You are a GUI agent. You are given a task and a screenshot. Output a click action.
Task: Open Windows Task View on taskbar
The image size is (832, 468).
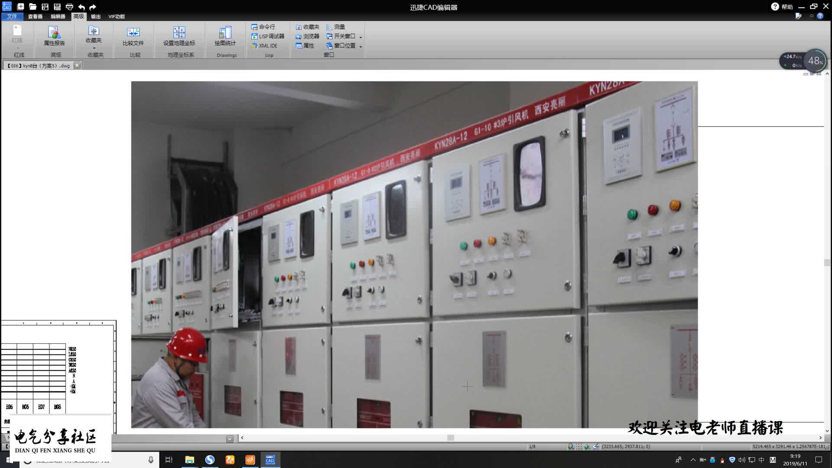pos(169,460)
